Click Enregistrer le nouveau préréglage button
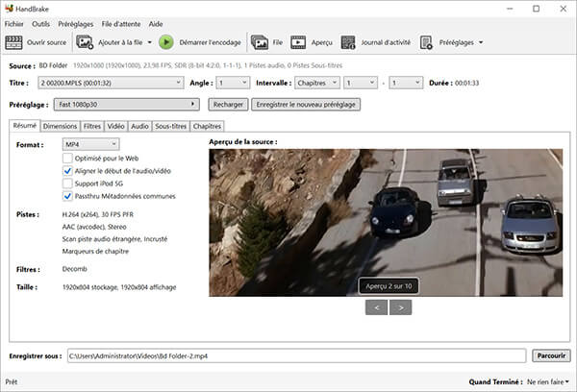 (306, 105)
